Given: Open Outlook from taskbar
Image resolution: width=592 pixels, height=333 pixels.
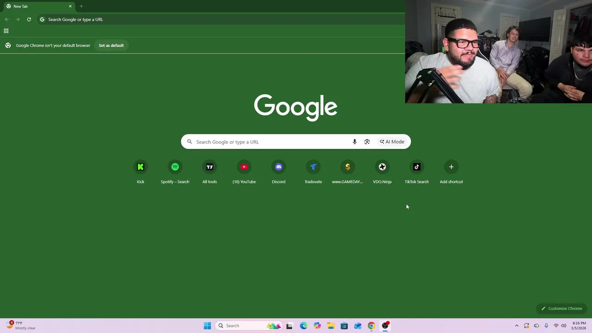Looking at the screenshot, I should click(x=358, y=326).
